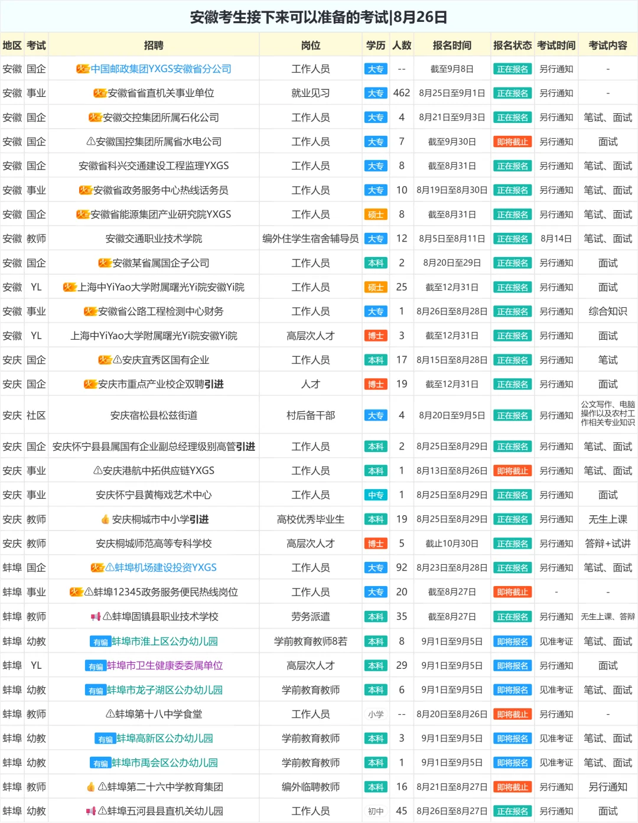
Task: Click the 人数 column header
Action: tap(402, 45)
